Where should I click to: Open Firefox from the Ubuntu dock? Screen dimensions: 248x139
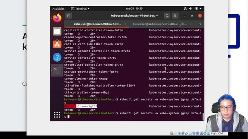click(57, 18)
